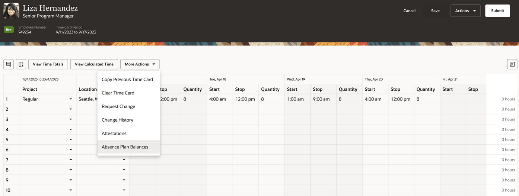
Task: Select Clear Time Card menu entry
Action: tap(129, 93)
